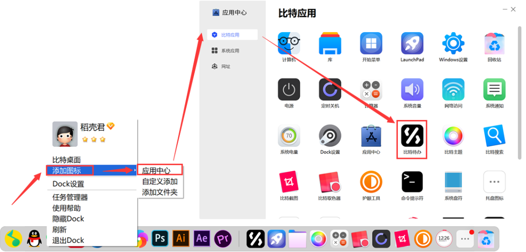
Task: Click the clock widget in the dock
Action: (x=444, y=238)
